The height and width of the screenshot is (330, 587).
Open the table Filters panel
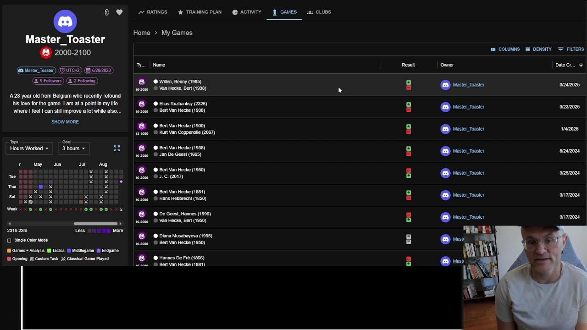(x=570, y=49)
